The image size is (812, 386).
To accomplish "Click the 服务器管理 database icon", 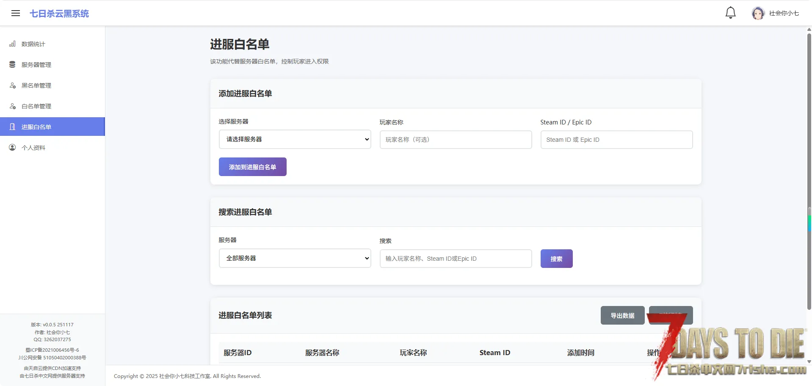I will pos(13,65).
